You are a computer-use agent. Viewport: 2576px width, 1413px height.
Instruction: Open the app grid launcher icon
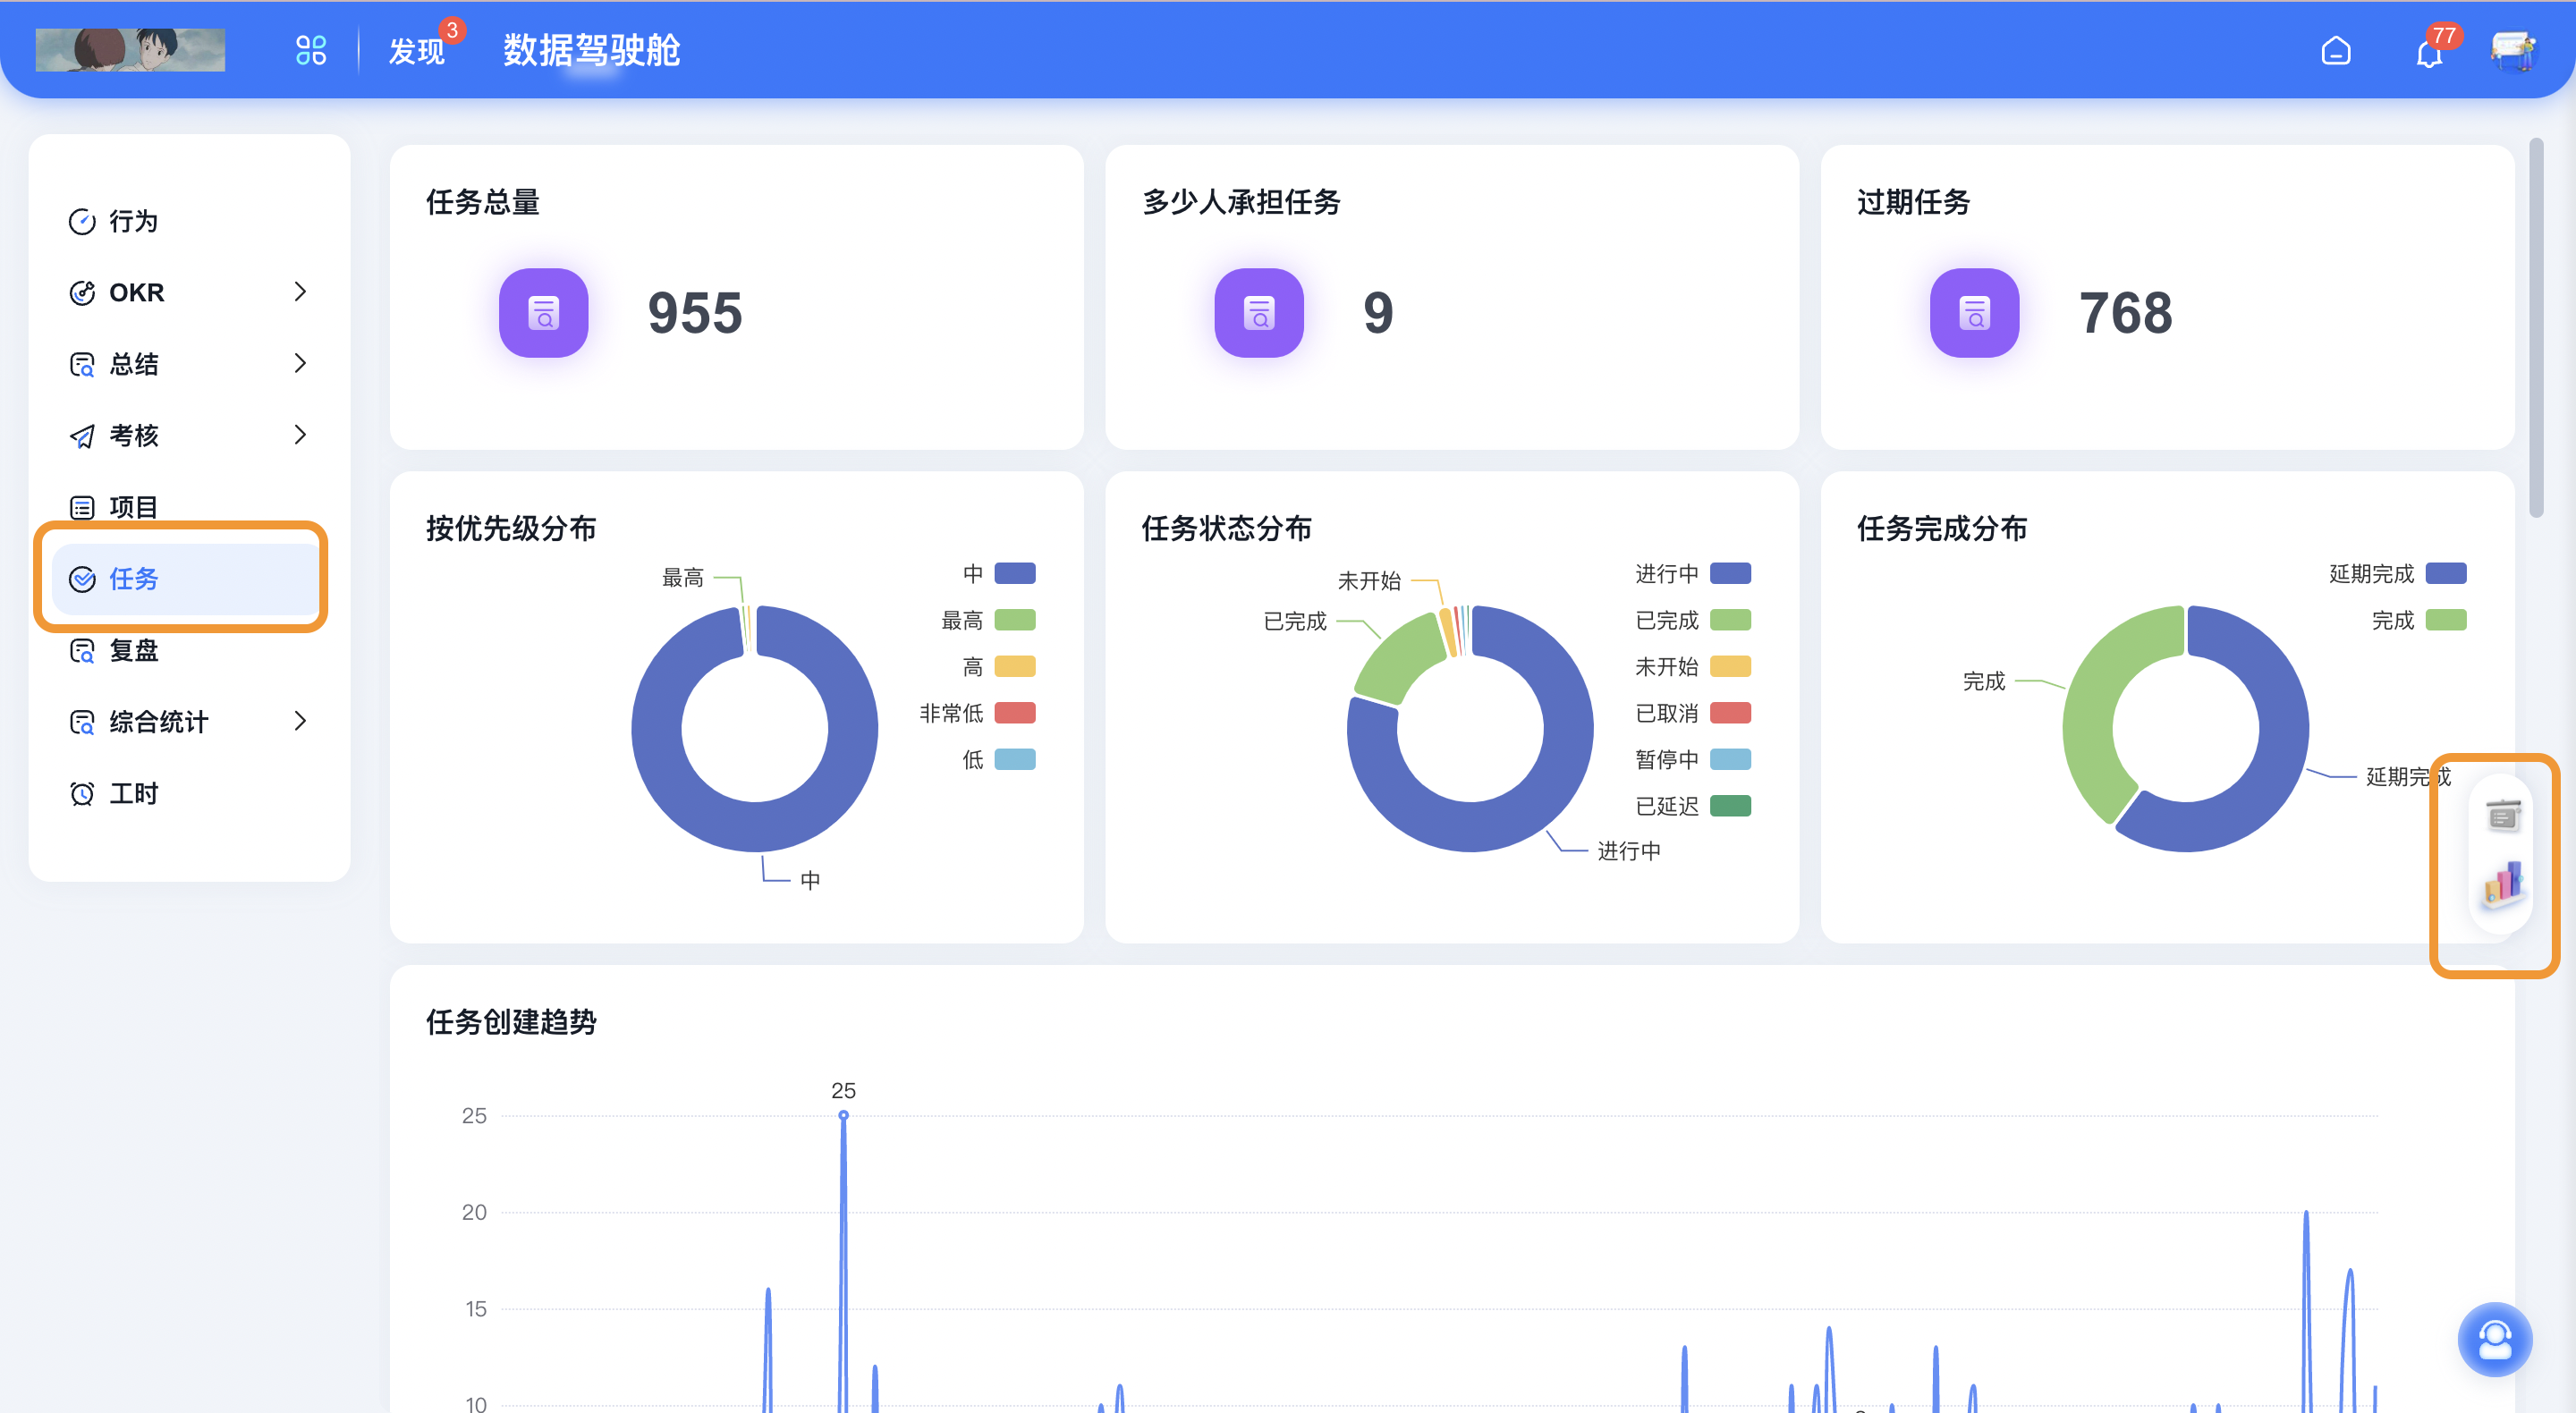point(311,50)
